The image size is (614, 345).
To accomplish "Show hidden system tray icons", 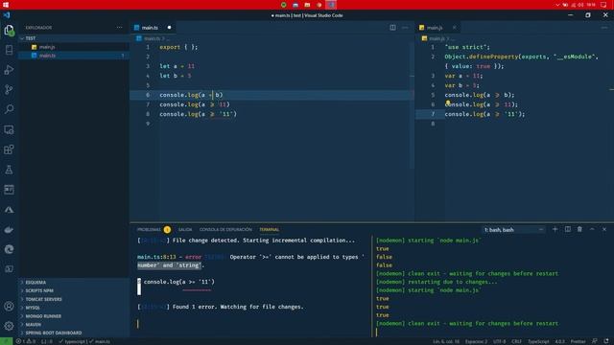I will pyautogui.click(x=557, y=5).
